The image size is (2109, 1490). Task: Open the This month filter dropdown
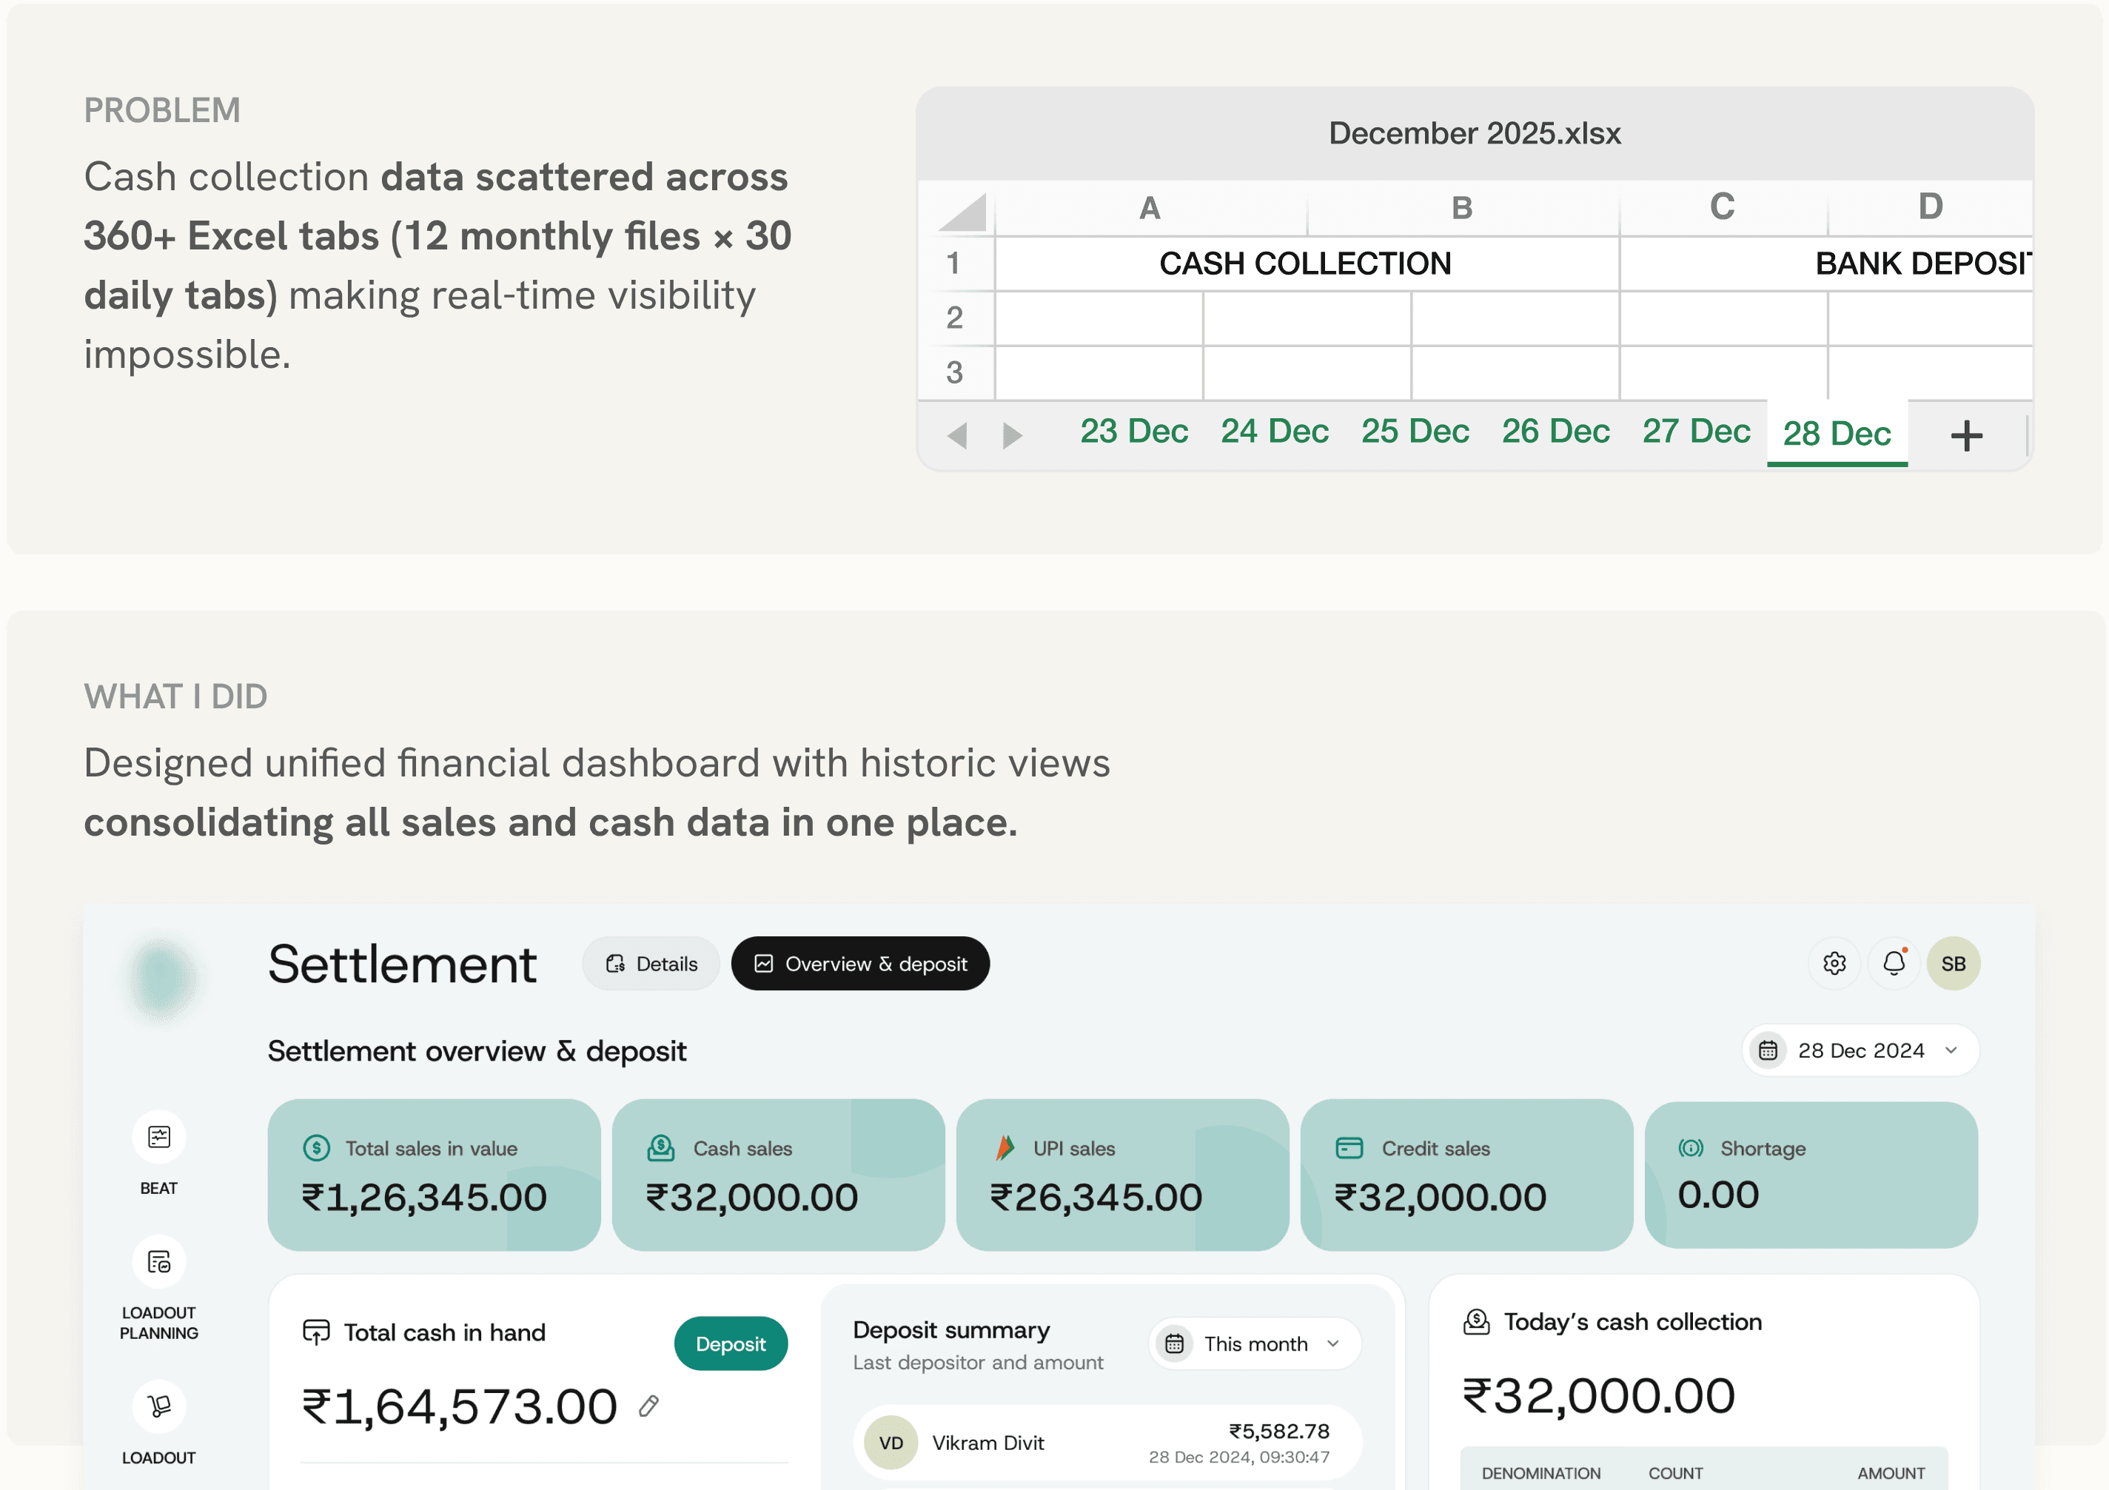click(x=1255, y=1344)
